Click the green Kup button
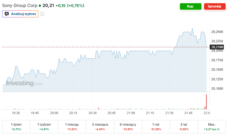Screen dimensions: 228x135 190,6
